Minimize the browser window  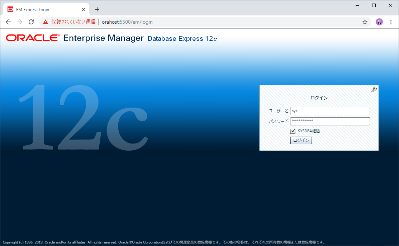357,5
